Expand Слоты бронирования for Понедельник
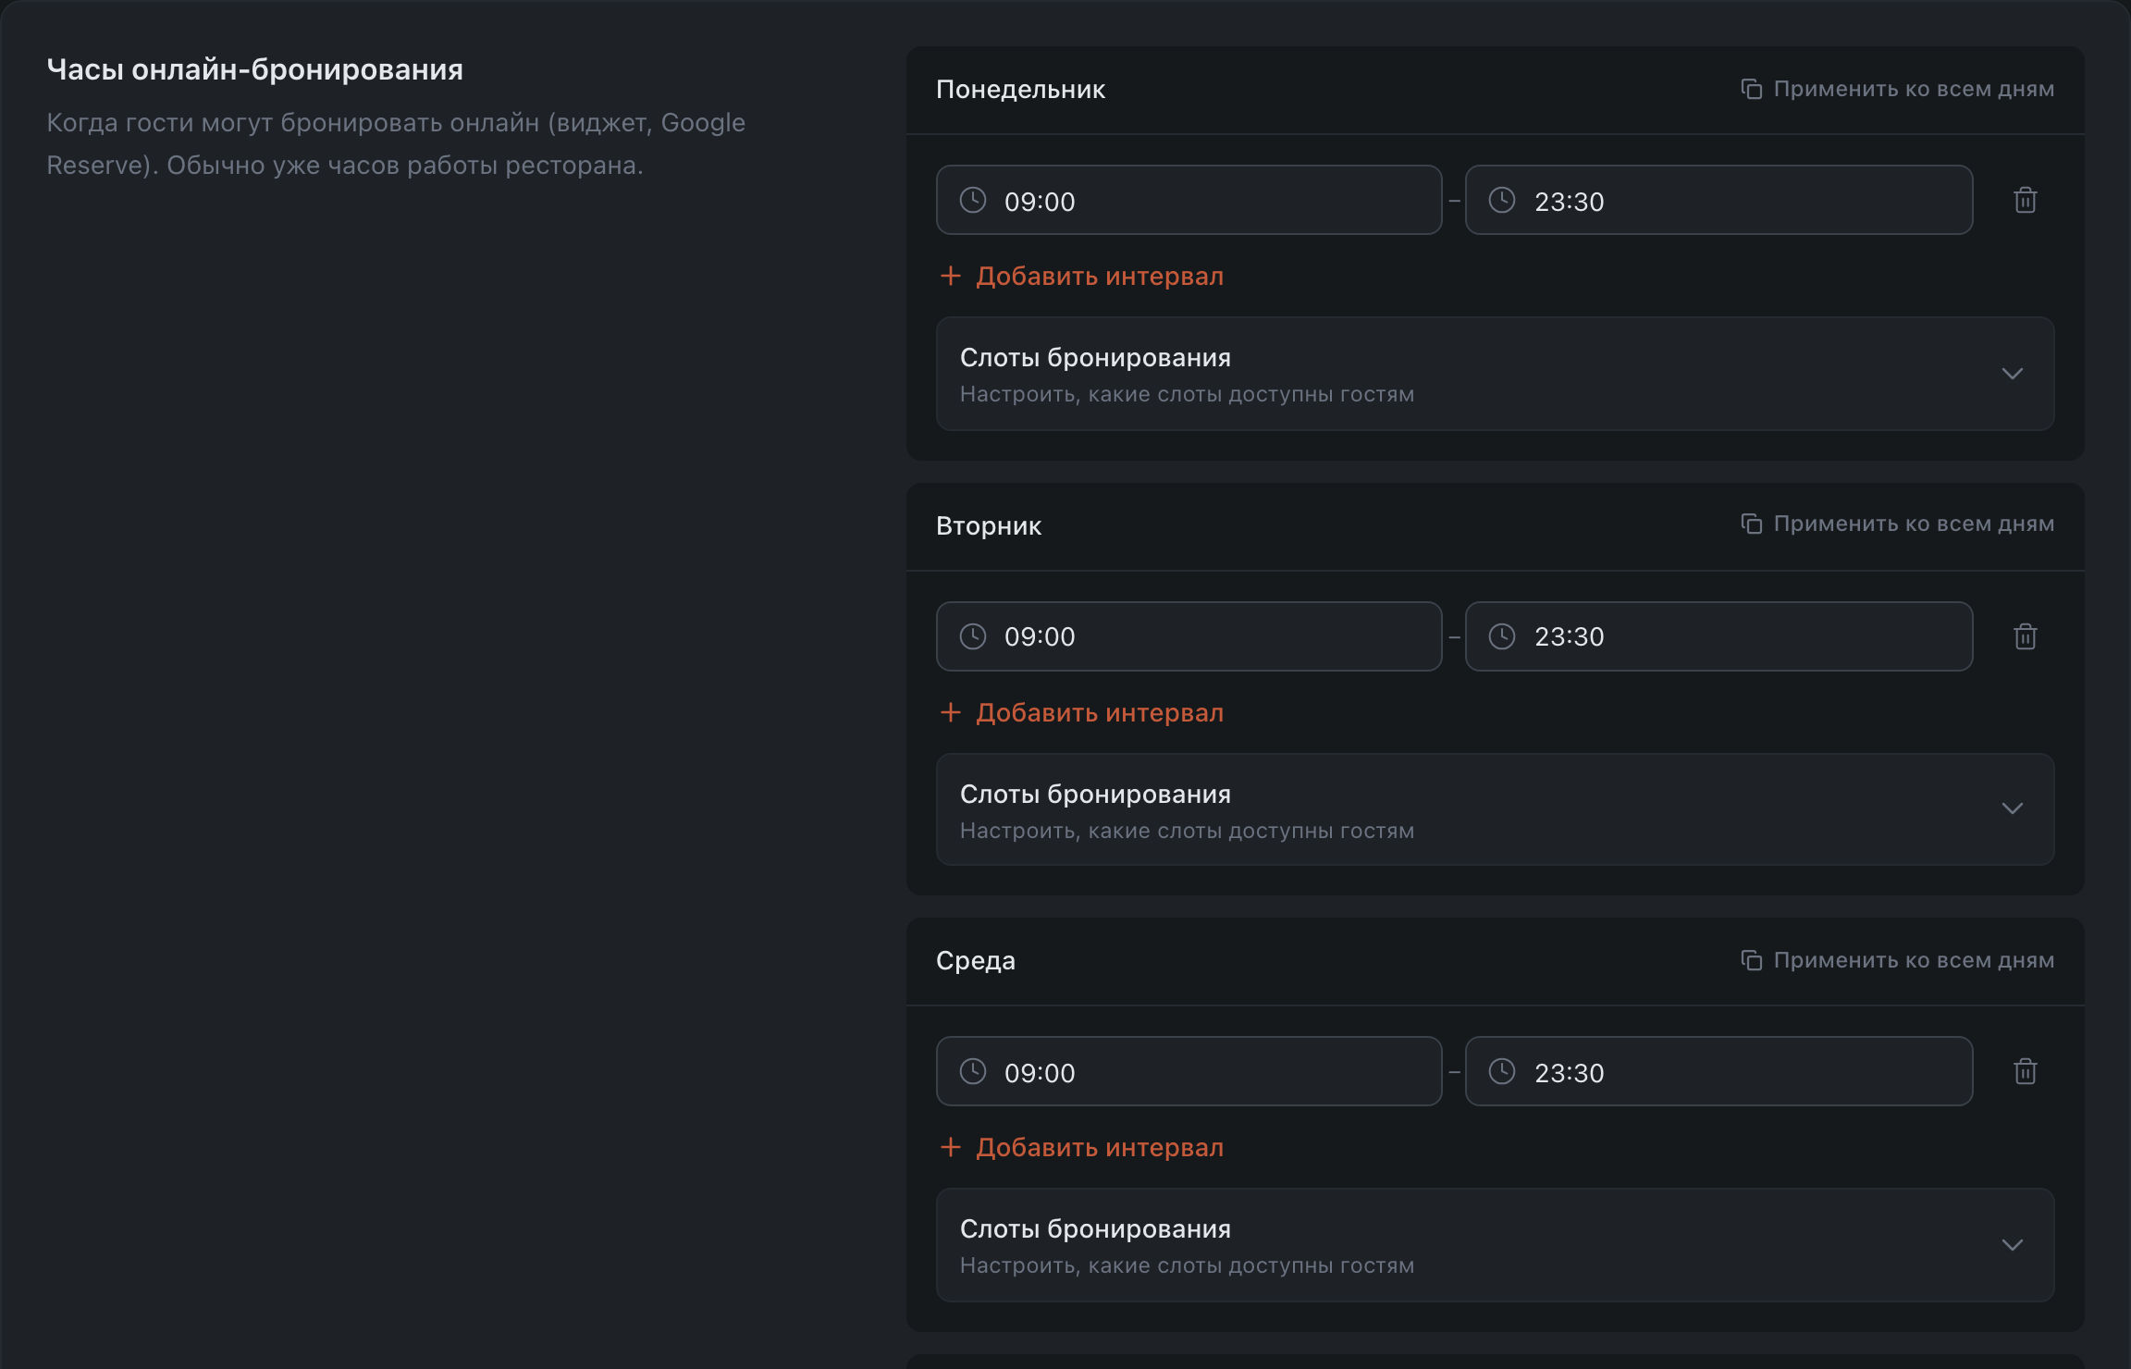 pyautogui.click(x=1495, y=374)
